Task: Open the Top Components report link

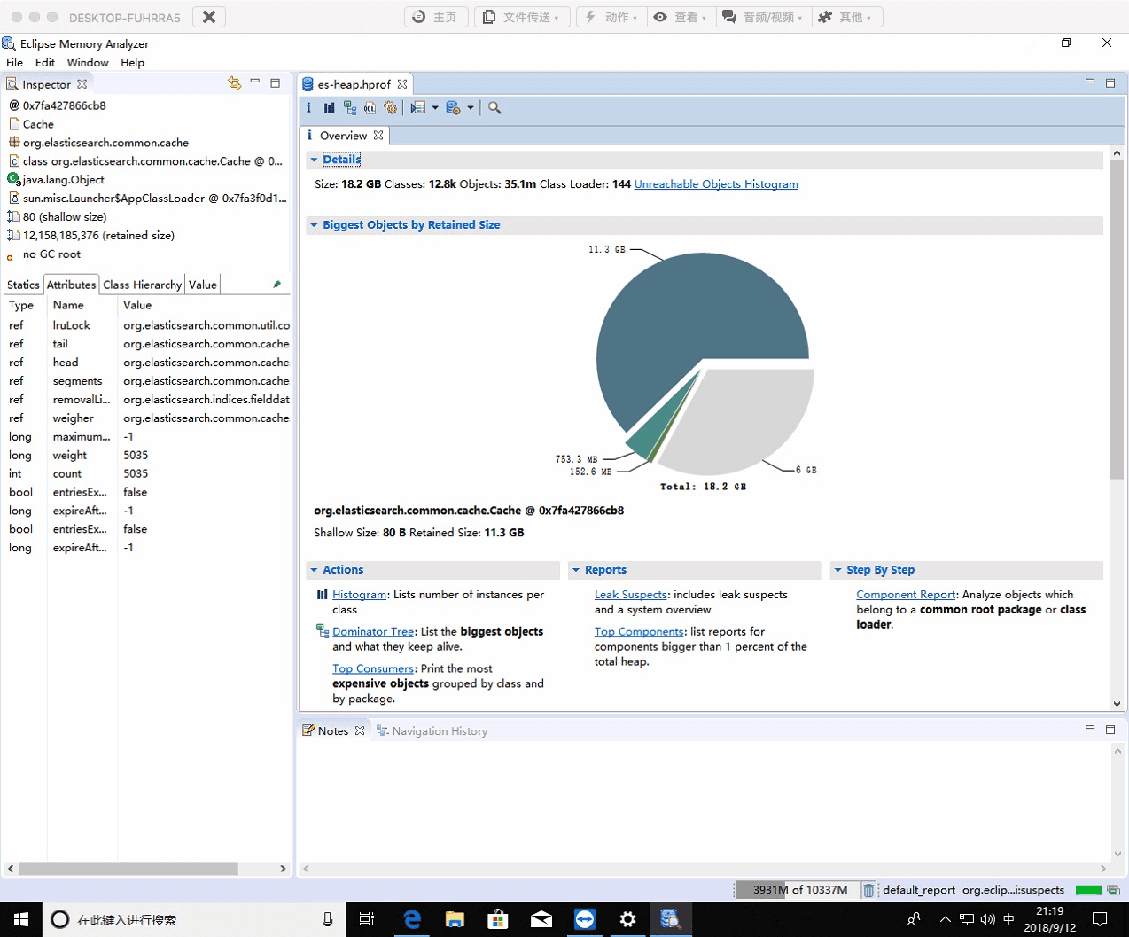Action: point(639,632)
